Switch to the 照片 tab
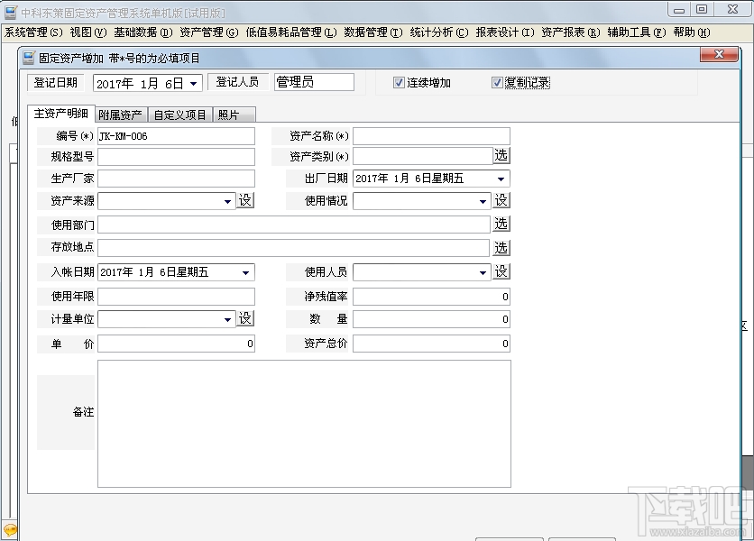Screen dimensions: 754x541 click(x=234, y=115)
